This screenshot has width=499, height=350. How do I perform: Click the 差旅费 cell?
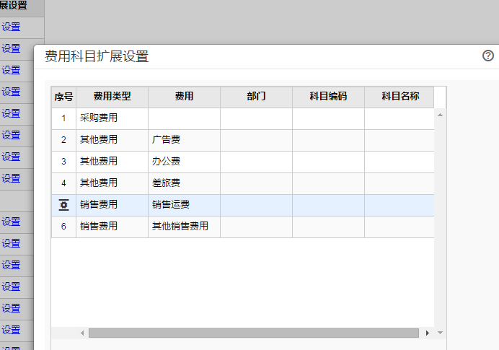(184, 183)
